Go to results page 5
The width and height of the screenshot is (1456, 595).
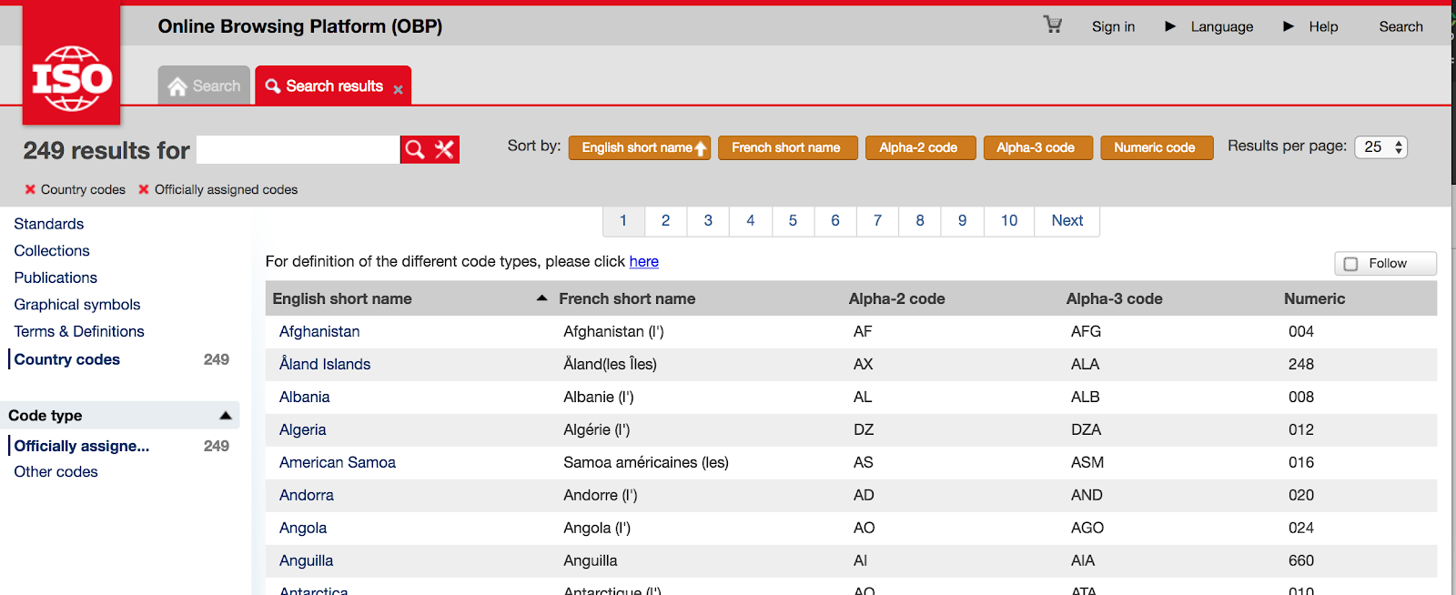[793, 220]
